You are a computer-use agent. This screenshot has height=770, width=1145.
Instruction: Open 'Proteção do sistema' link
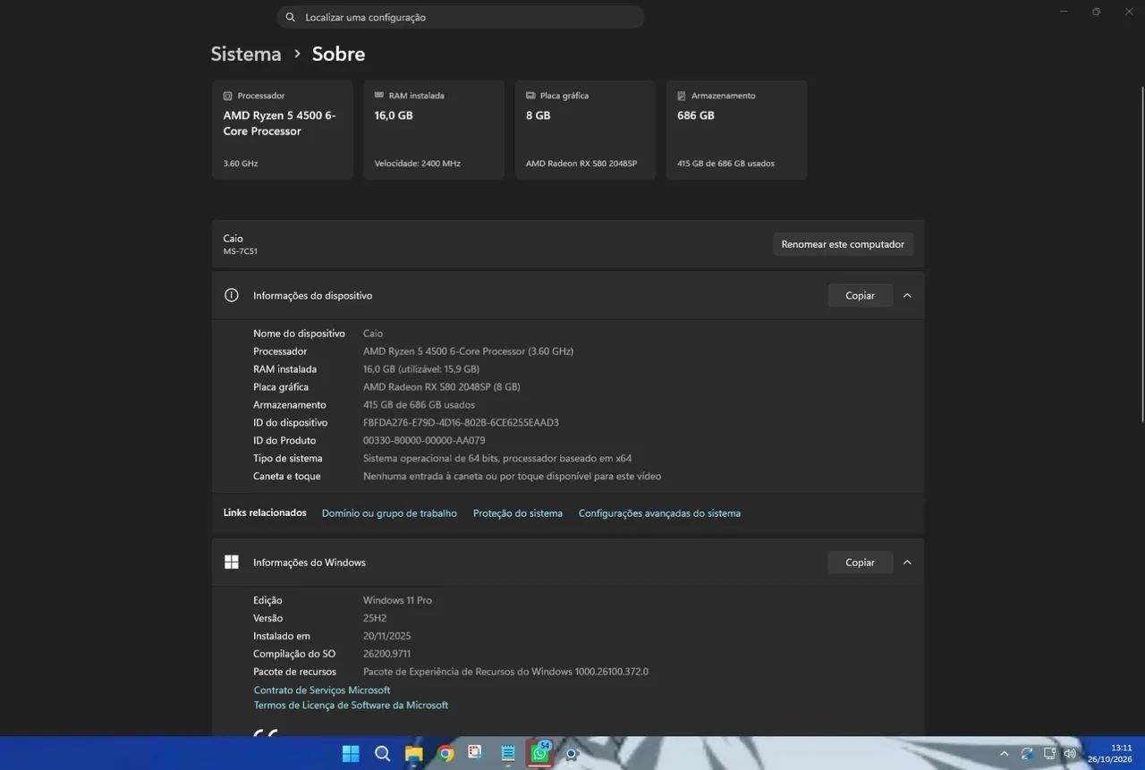[518, 513]
